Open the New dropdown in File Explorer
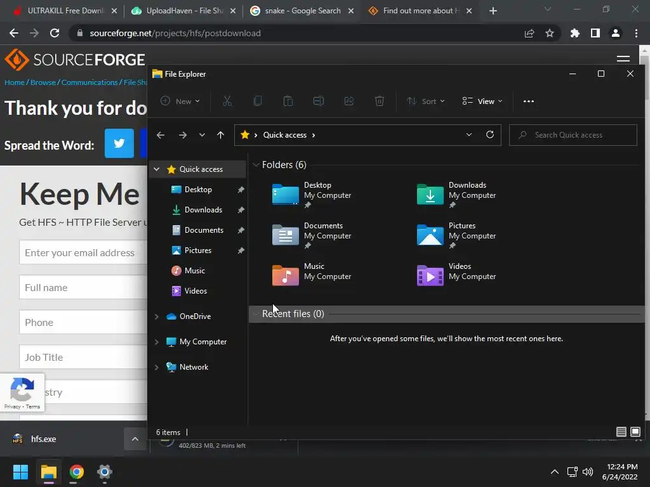This screenshot has height=487, width=650. (x=180, y=101)
